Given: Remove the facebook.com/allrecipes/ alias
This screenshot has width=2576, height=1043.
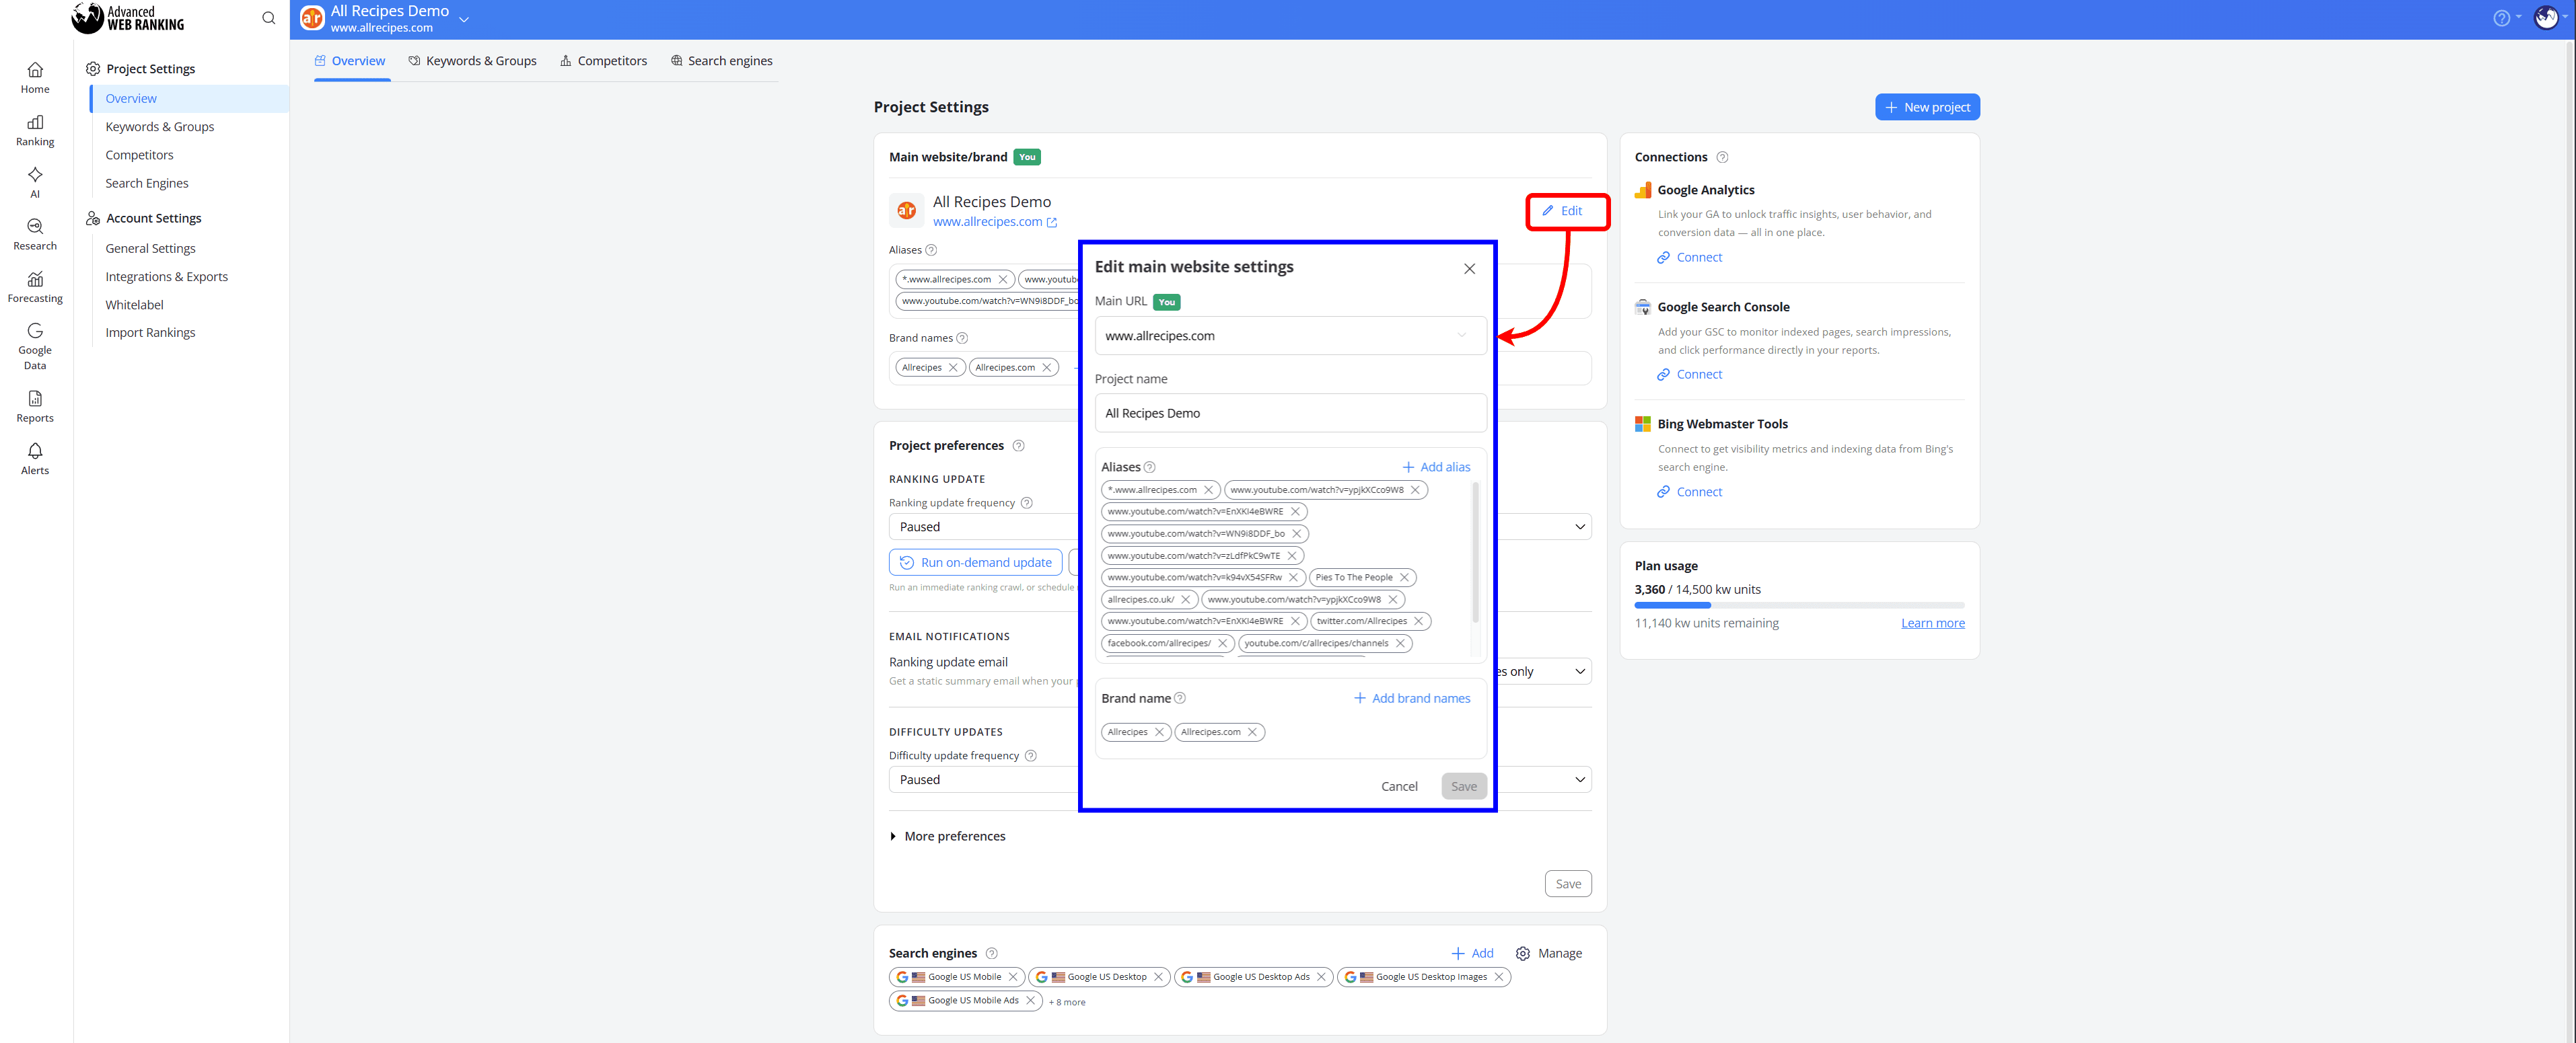Looking at the screenshot, I should click(x=1222, y=644).
